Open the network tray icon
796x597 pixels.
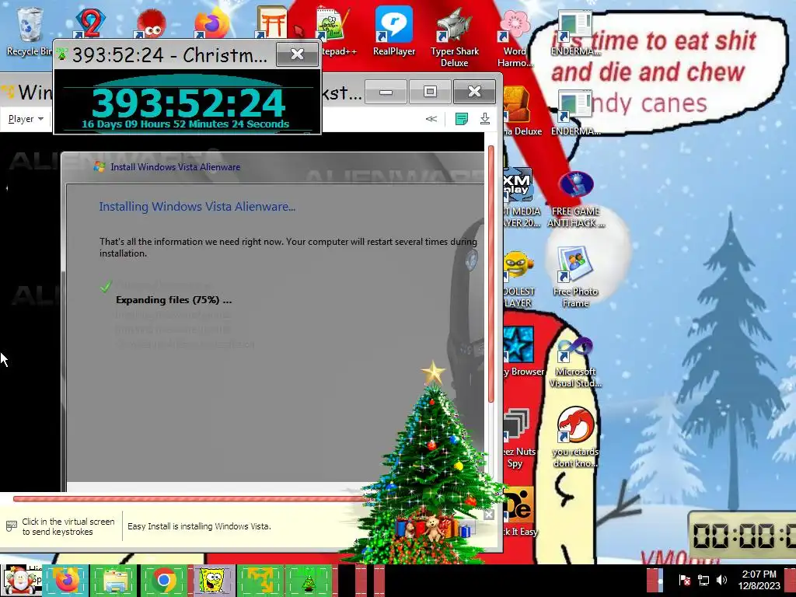pyautogui.click(x=703, y=580)
